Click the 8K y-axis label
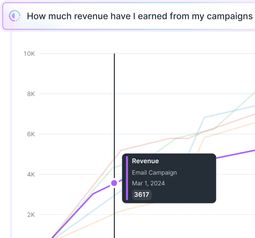 [31, 94]
